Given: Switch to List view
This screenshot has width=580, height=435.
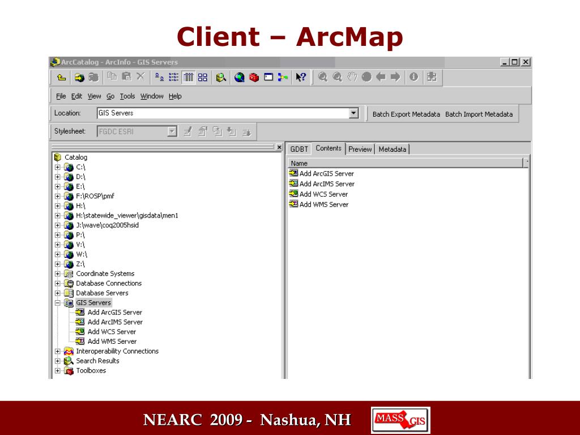Looking at the screenshot, I should [x=173, y=77].
